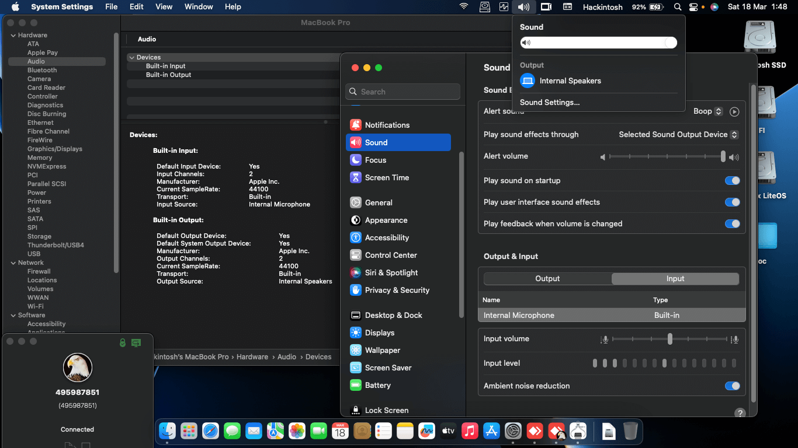The image size is (798, 448).
Task: Open the Messages app in Dock
Action: tap(232, 431)
